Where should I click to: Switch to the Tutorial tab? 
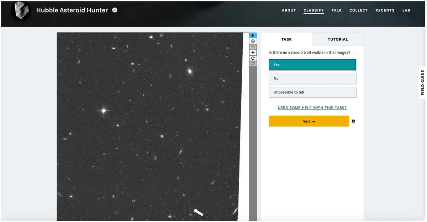(x=337, y=39)
